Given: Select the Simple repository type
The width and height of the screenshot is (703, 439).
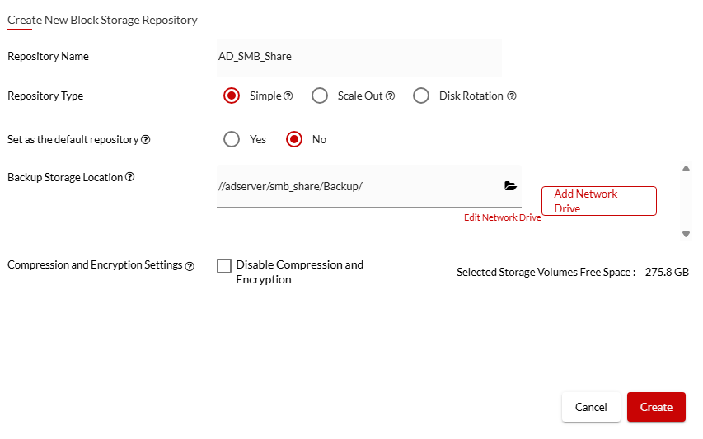Looking at the screenshot, I should pyautogui.click(x=232, y=96).
